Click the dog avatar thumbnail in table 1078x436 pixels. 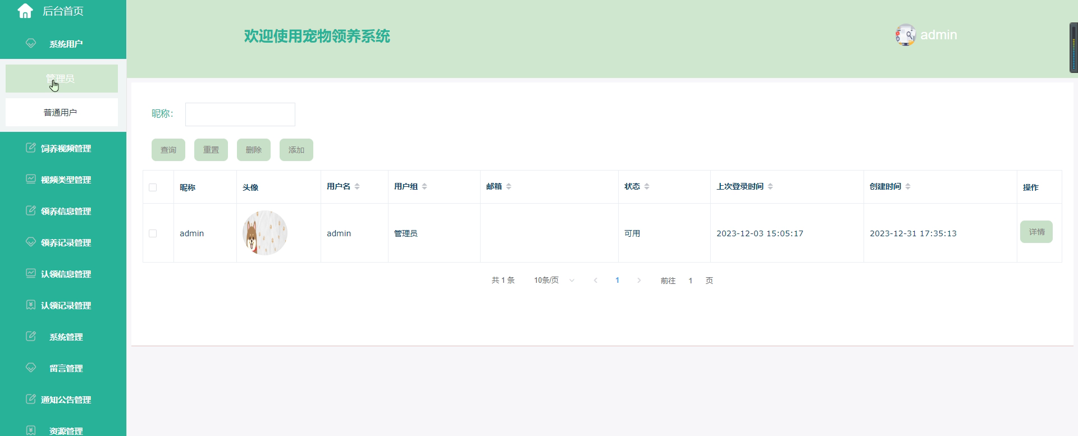pos(265,233)
